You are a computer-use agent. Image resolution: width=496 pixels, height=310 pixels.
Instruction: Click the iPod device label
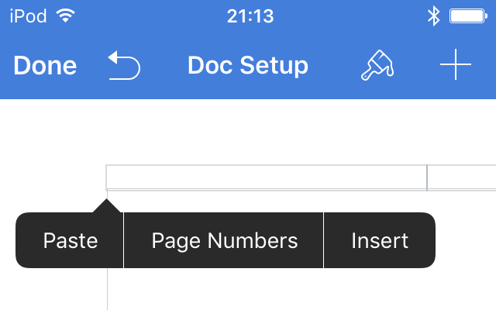tap(28, 15)
